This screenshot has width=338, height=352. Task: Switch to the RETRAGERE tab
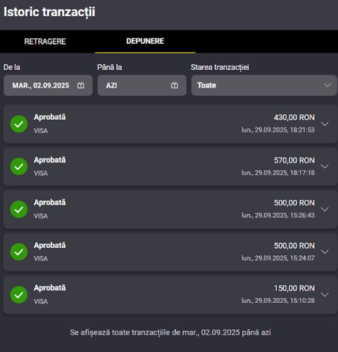(x=45, y=42)
